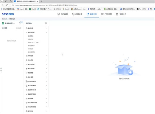This screenshot has width=155, height=114.
Task: Select 描述性统计 in the algorithm list
Action: tap(31, 46)
